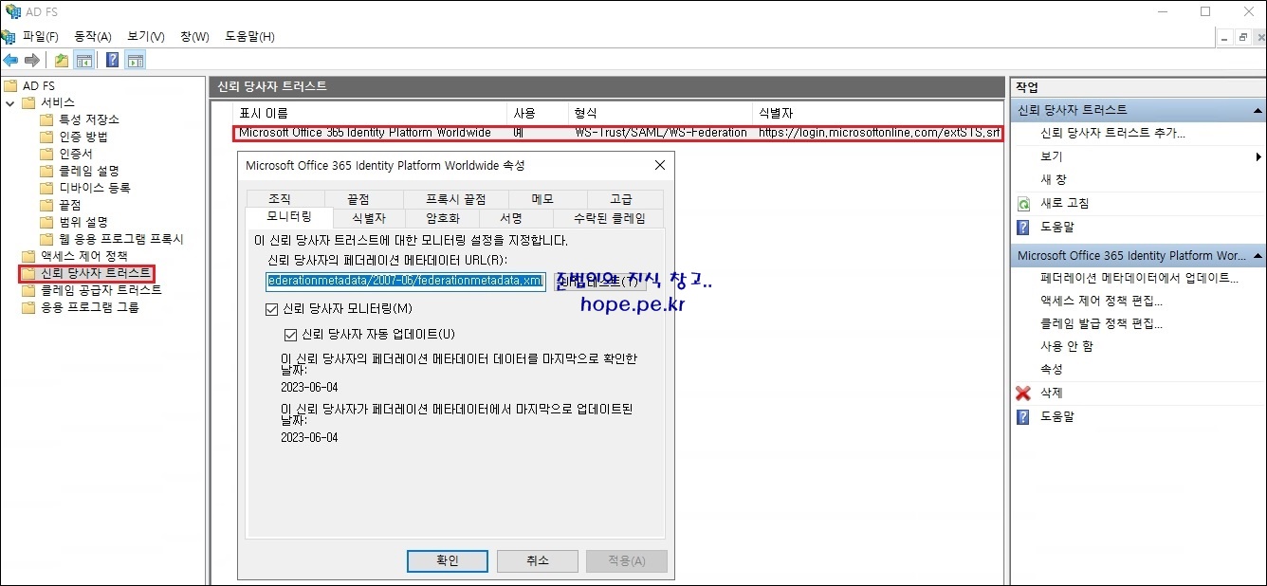Viewport: 1267px width, 586px height.
Task: Toggle the 신뢰 당사자 모니터링(M) checkbox
Action: (x=273, y=309)
